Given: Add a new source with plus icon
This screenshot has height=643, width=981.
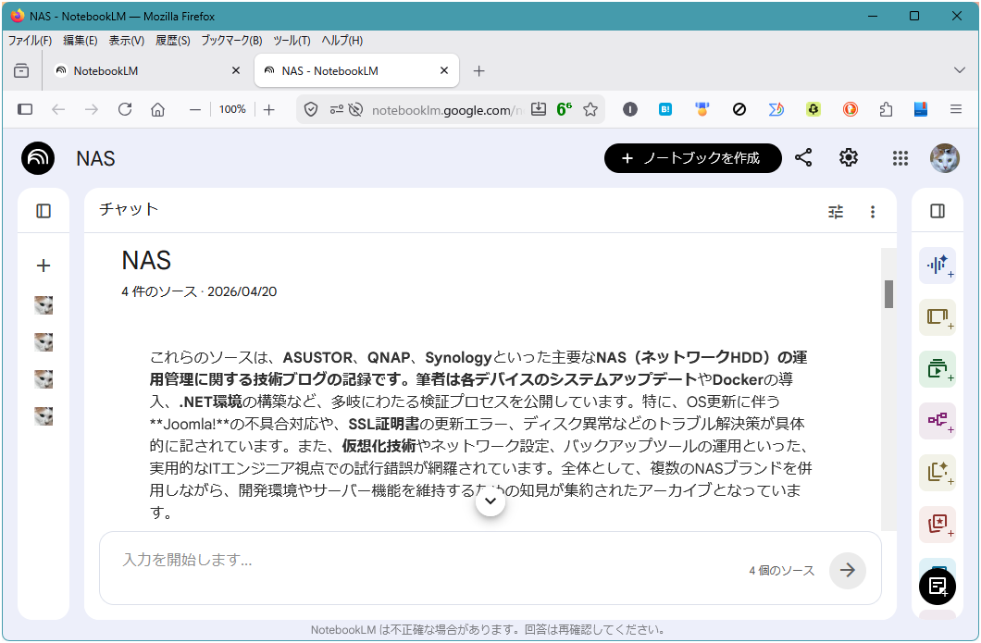Looking at the screenshot, I should [43, 266].
